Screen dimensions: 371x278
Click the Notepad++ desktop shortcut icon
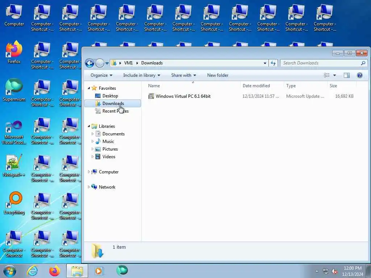tap(14, 162)
